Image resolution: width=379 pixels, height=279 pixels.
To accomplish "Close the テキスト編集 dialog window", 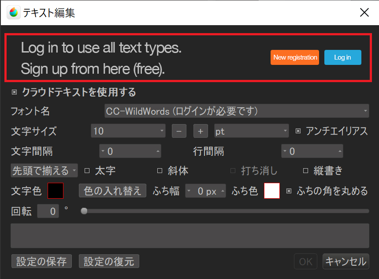I will [364, 12].
